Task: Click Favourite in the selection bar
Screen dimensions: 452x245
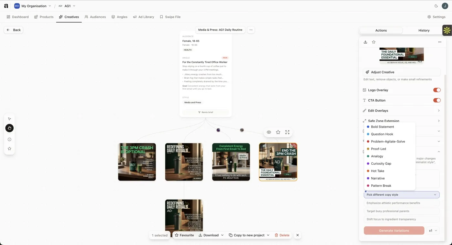Action: point(184,235)
